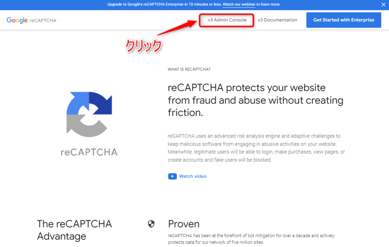The width and height of the screenshot is (389, 247).
Task: Follow the Watch our webinar link
Action: tap(239, 5)
